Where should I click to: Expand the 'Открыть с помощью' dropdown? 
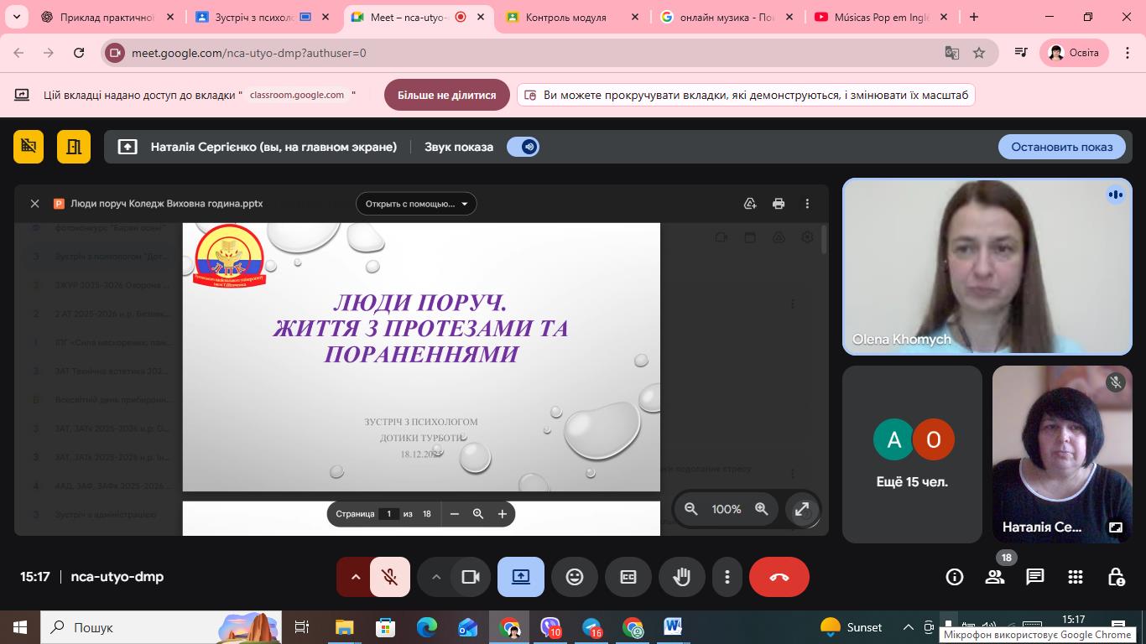[416, 204]
